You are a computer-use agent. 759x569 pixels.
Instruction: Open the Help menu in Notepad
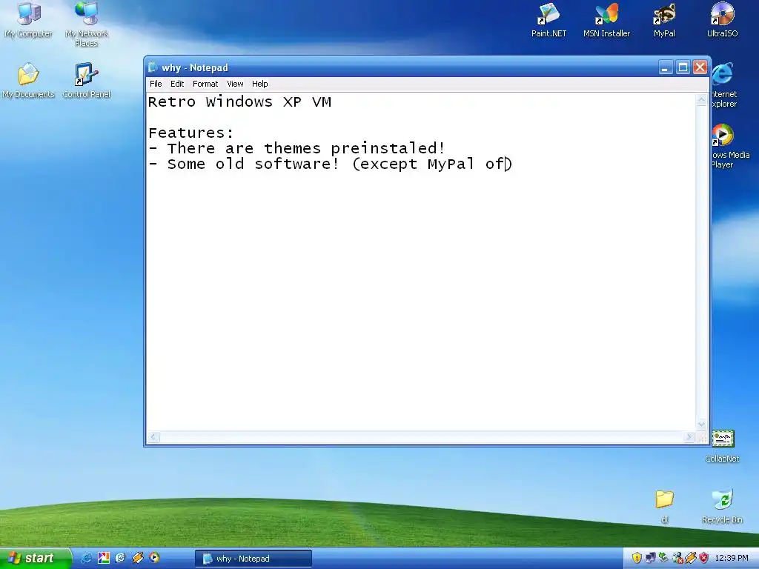click(x=260, y=84)
